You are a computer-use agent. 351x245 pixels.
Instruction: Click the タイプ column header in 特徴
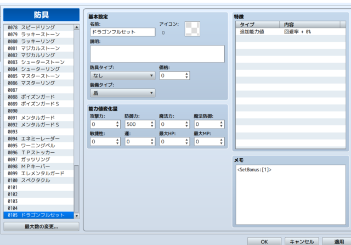[x=258, y=24]
